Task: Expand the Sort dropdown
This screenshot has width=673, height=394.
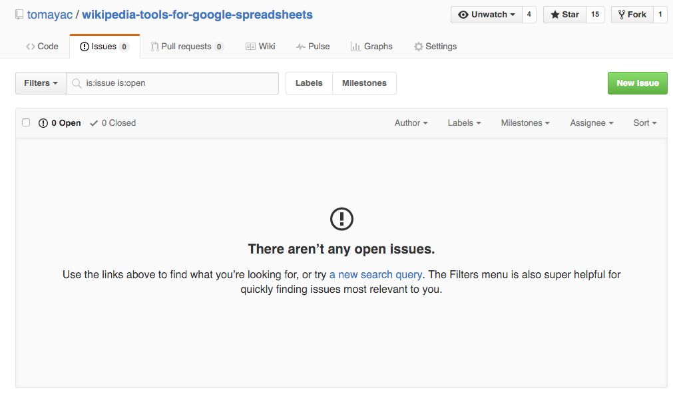Action: click(x=644, y=123)
